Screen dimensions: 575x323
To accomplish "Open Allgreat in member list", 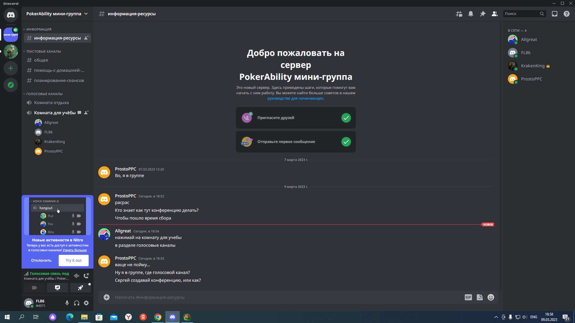I will click(x=538, y=39).
